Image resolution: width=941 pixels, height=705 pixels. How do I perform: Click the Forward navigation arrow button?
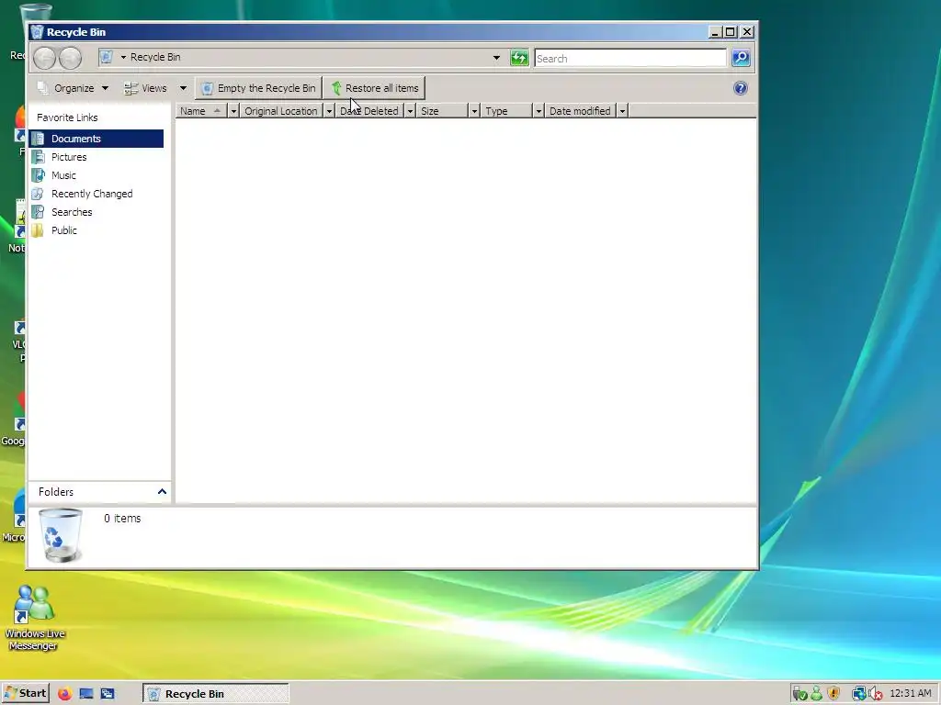(x=70, y=58)
